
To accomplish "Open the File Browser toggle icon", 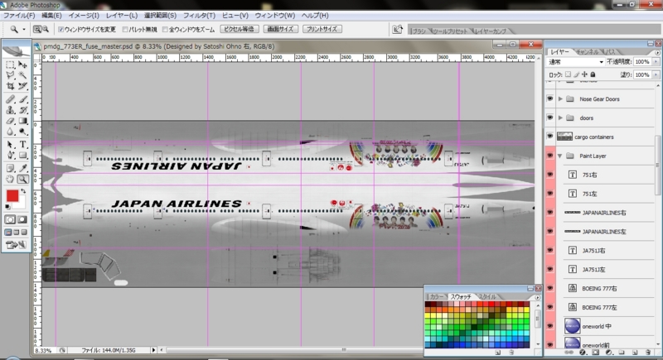I will point(398,30).
